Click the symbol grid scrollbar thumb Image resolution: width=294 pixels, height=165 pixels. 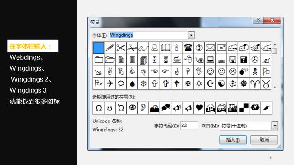click(x=275, y=51)
